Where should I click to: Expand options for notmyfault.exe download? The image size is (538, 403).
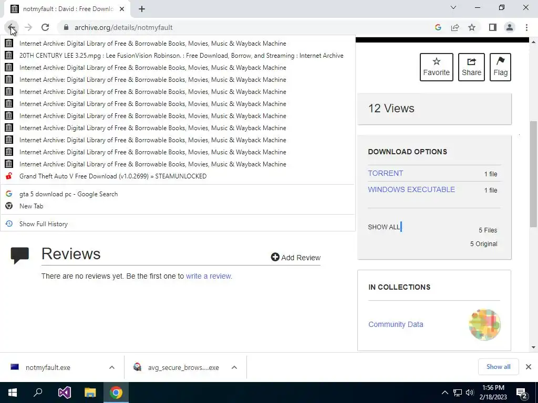pyautogui.click(x=112, y=367)
